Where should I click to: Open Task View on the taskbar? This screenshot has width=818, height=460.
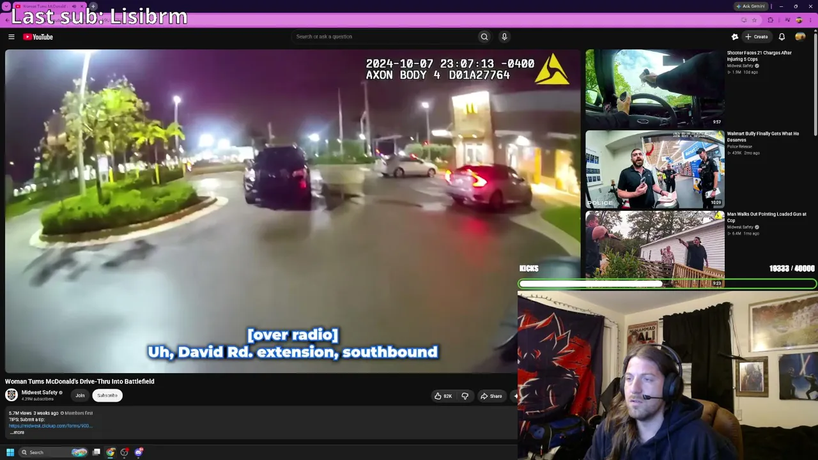pyautogui.click(x=96, y=452)
